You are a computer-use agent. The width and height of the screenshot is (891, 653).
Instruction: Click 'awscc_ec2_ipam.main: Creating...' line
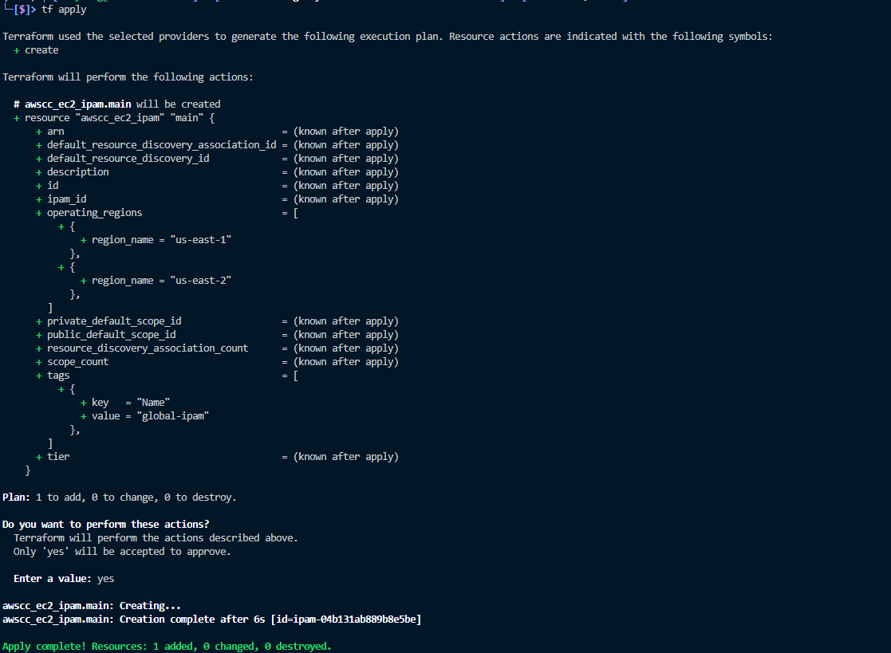click(x=92, y=606)
